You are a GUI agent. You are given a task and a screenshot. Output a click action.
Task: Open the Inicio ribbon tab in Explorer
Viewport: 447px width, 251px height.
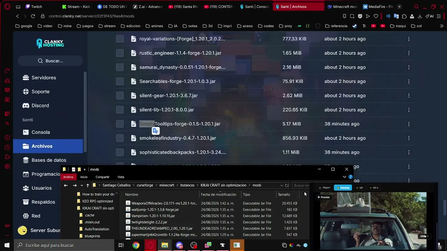[84, 177]
